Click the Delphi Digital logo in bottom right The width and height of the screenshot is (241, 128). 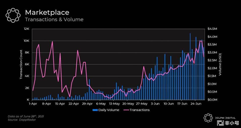(x=208, y=118)
